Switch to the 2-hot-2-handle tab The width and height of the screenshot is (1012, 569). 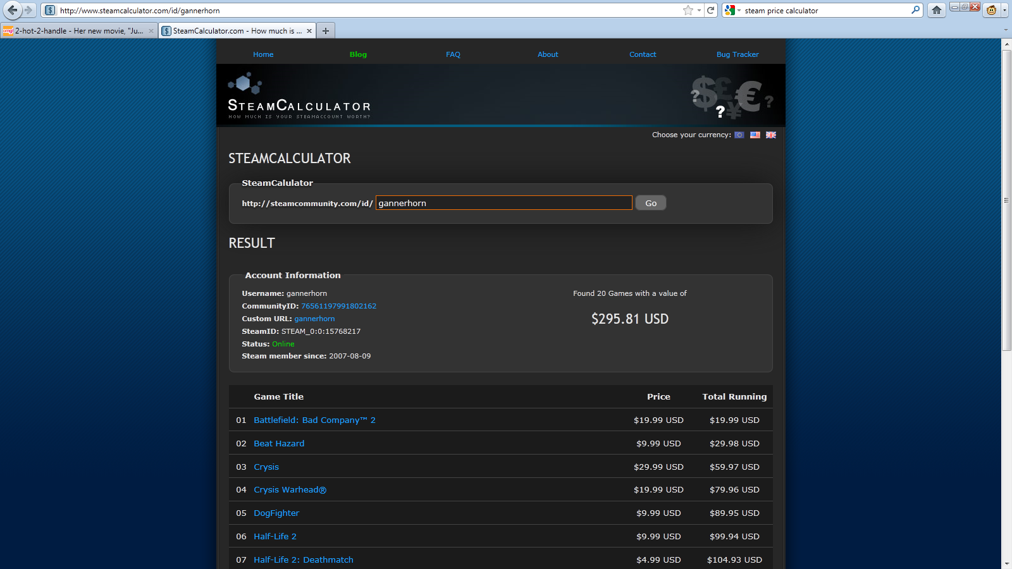click(79, 31)
